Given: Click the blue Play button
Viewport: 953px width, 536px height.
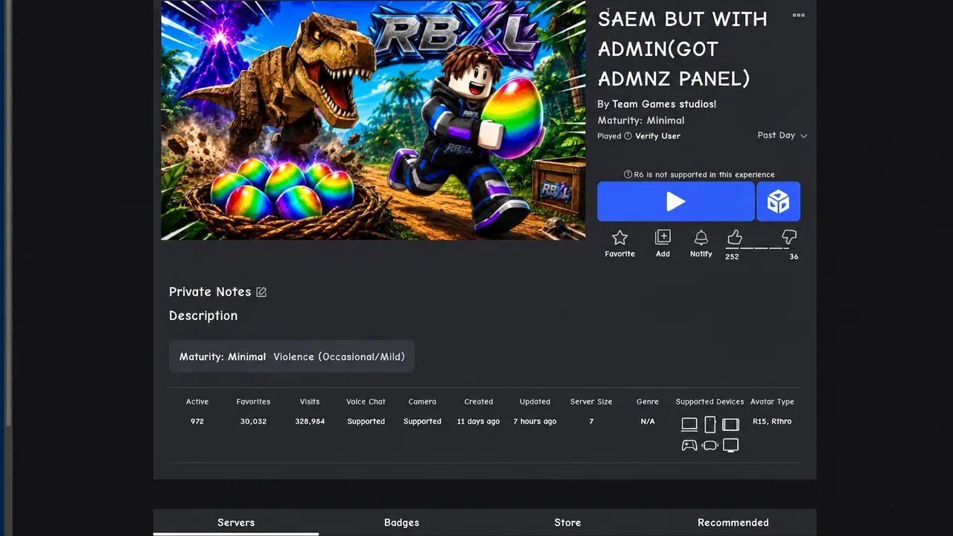Looking at the screenshot, I should pos(676,202).
